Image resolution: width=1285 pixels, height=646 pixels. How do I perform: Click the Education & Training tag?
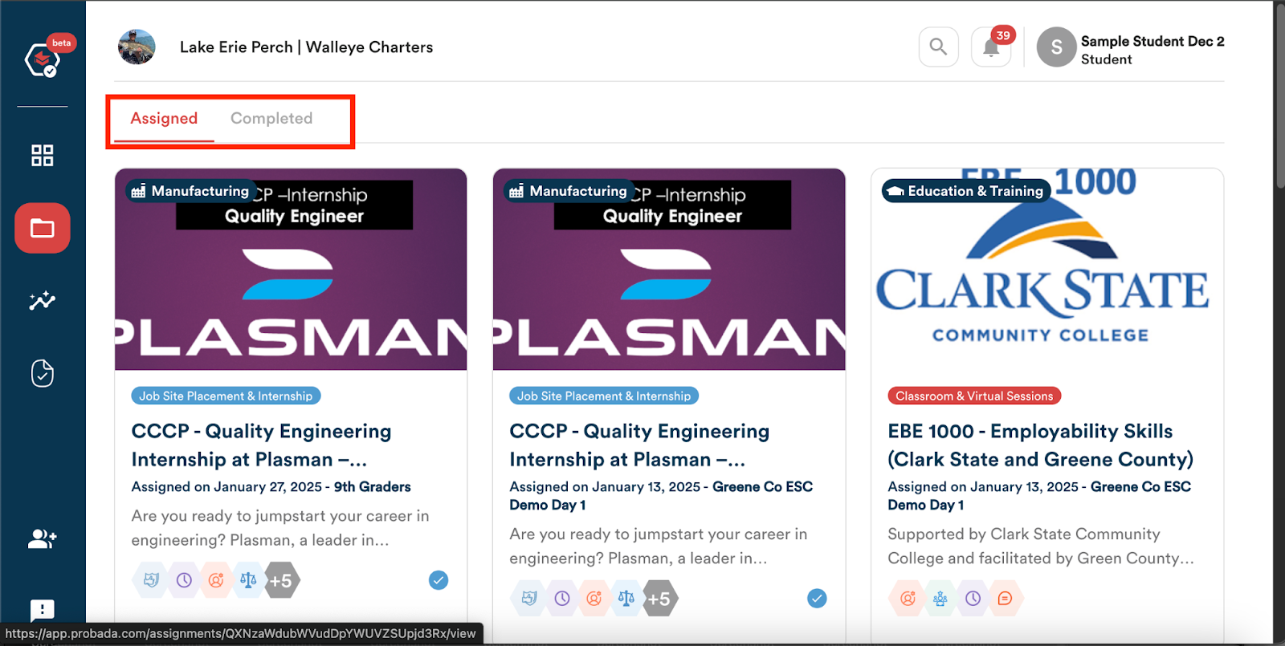tap(966, 191)
